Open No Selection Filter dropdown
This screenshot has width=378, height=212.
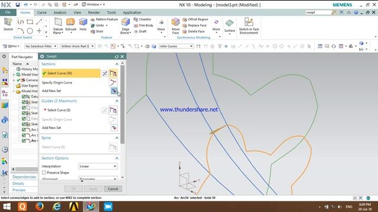pos(41,46)
